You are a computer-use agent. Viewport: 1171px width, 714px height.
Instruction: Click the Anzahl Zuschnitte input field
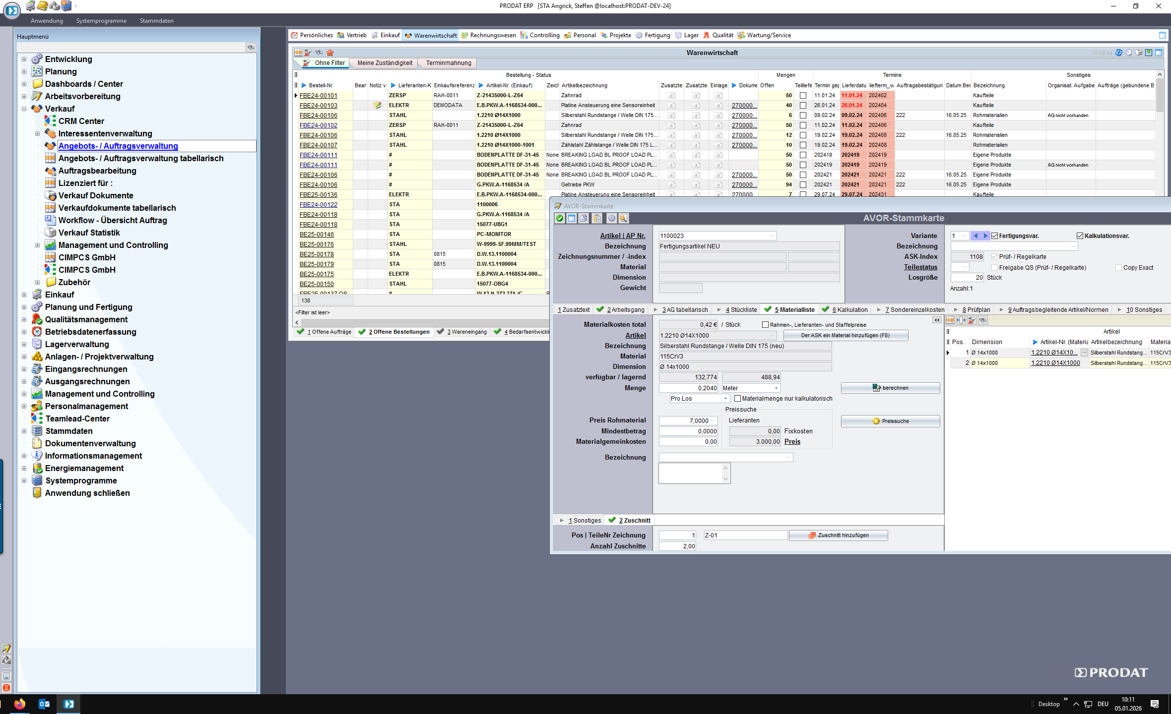[x=677, y=546]
